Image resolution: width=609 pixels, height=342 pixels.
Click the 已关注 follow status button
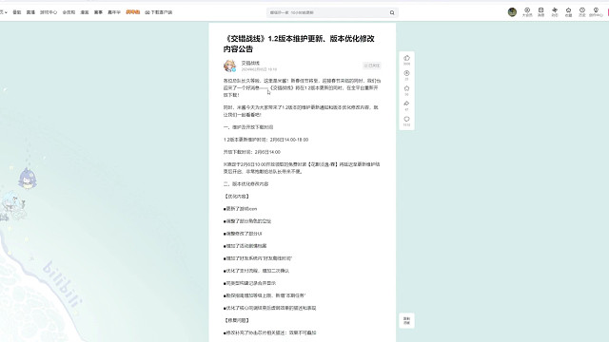[x=372, y=66]
